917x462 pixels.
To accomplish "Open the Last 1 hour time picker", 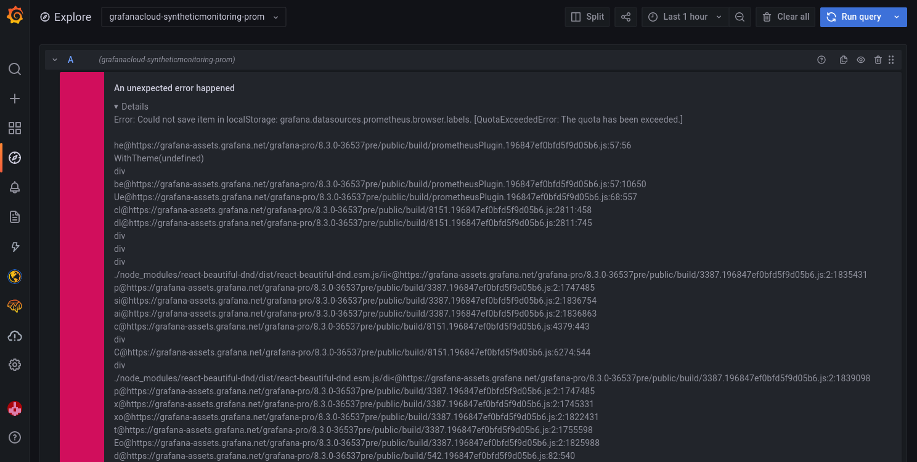I will [685, 17].
